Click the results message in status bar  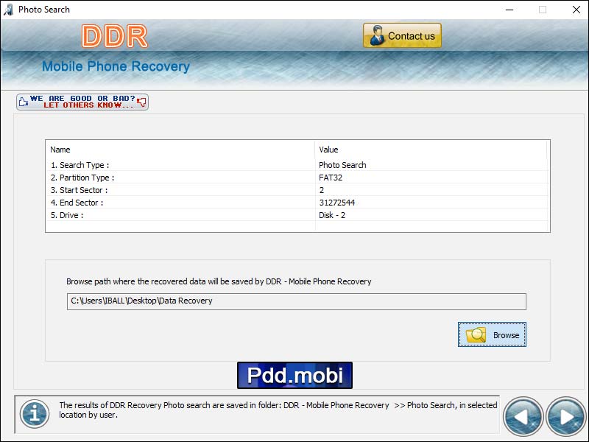click(x=278, y=410)
